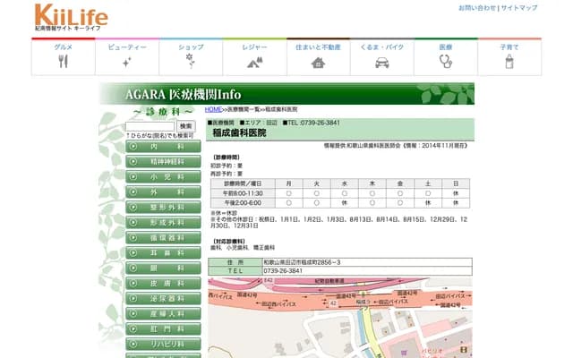Image resolution: width=573 pixels, height=358 pixels.
Task: Click the 検索 search button
Action: point(186,126)
